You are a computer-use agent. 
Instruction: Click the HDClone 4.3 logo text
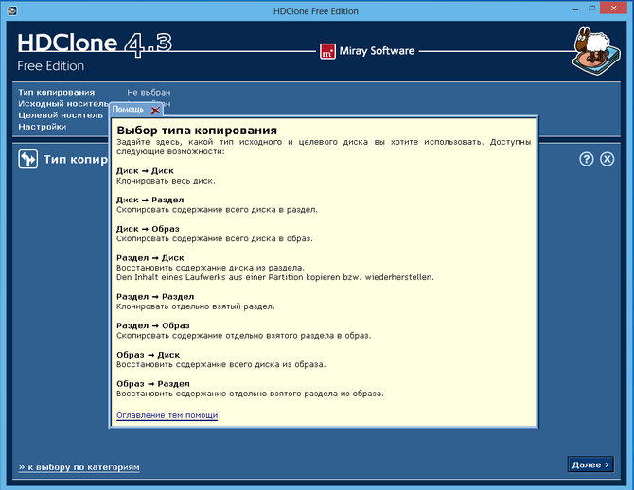(x=95, y=44)
